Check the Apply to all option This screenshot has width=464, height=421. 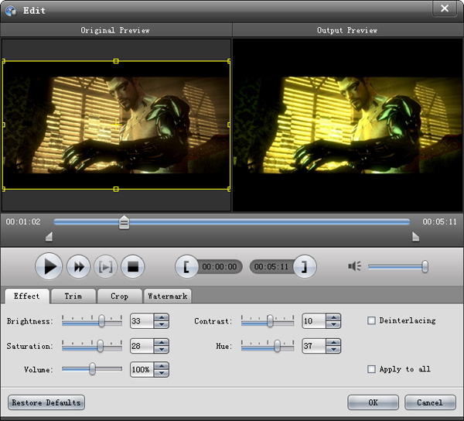(371, 369)
